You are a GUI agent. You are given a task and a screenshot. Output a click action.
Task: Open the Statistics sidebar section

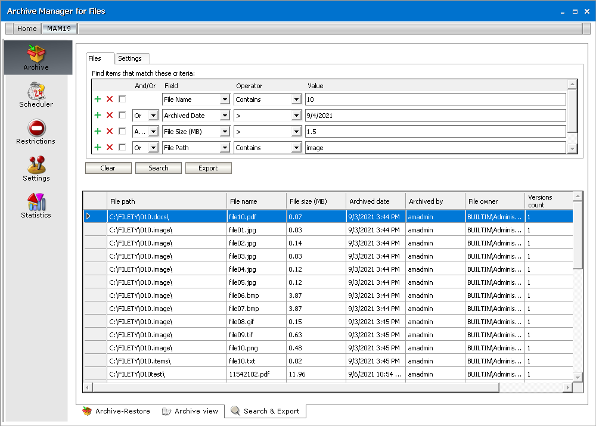click(36, 206)
